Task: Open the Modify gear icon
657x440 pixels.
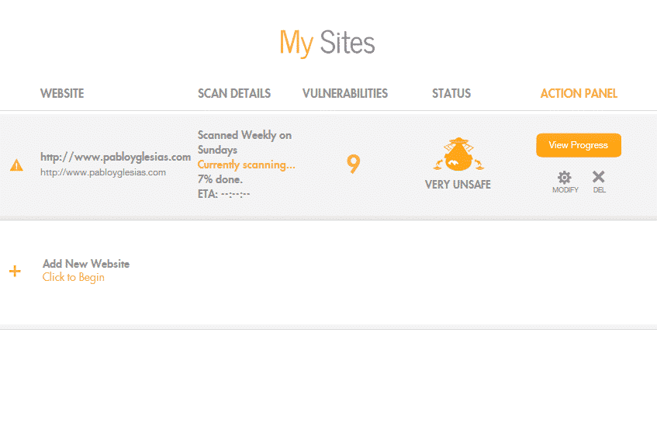Action: point(565,177)
